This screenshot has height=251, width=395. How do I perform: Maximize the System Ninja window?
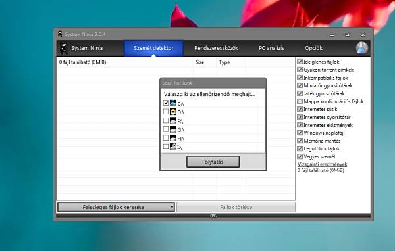coord(347,35)
